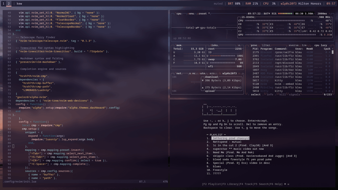Select playlist entry '?????'
338x190 pixels.
217,173
